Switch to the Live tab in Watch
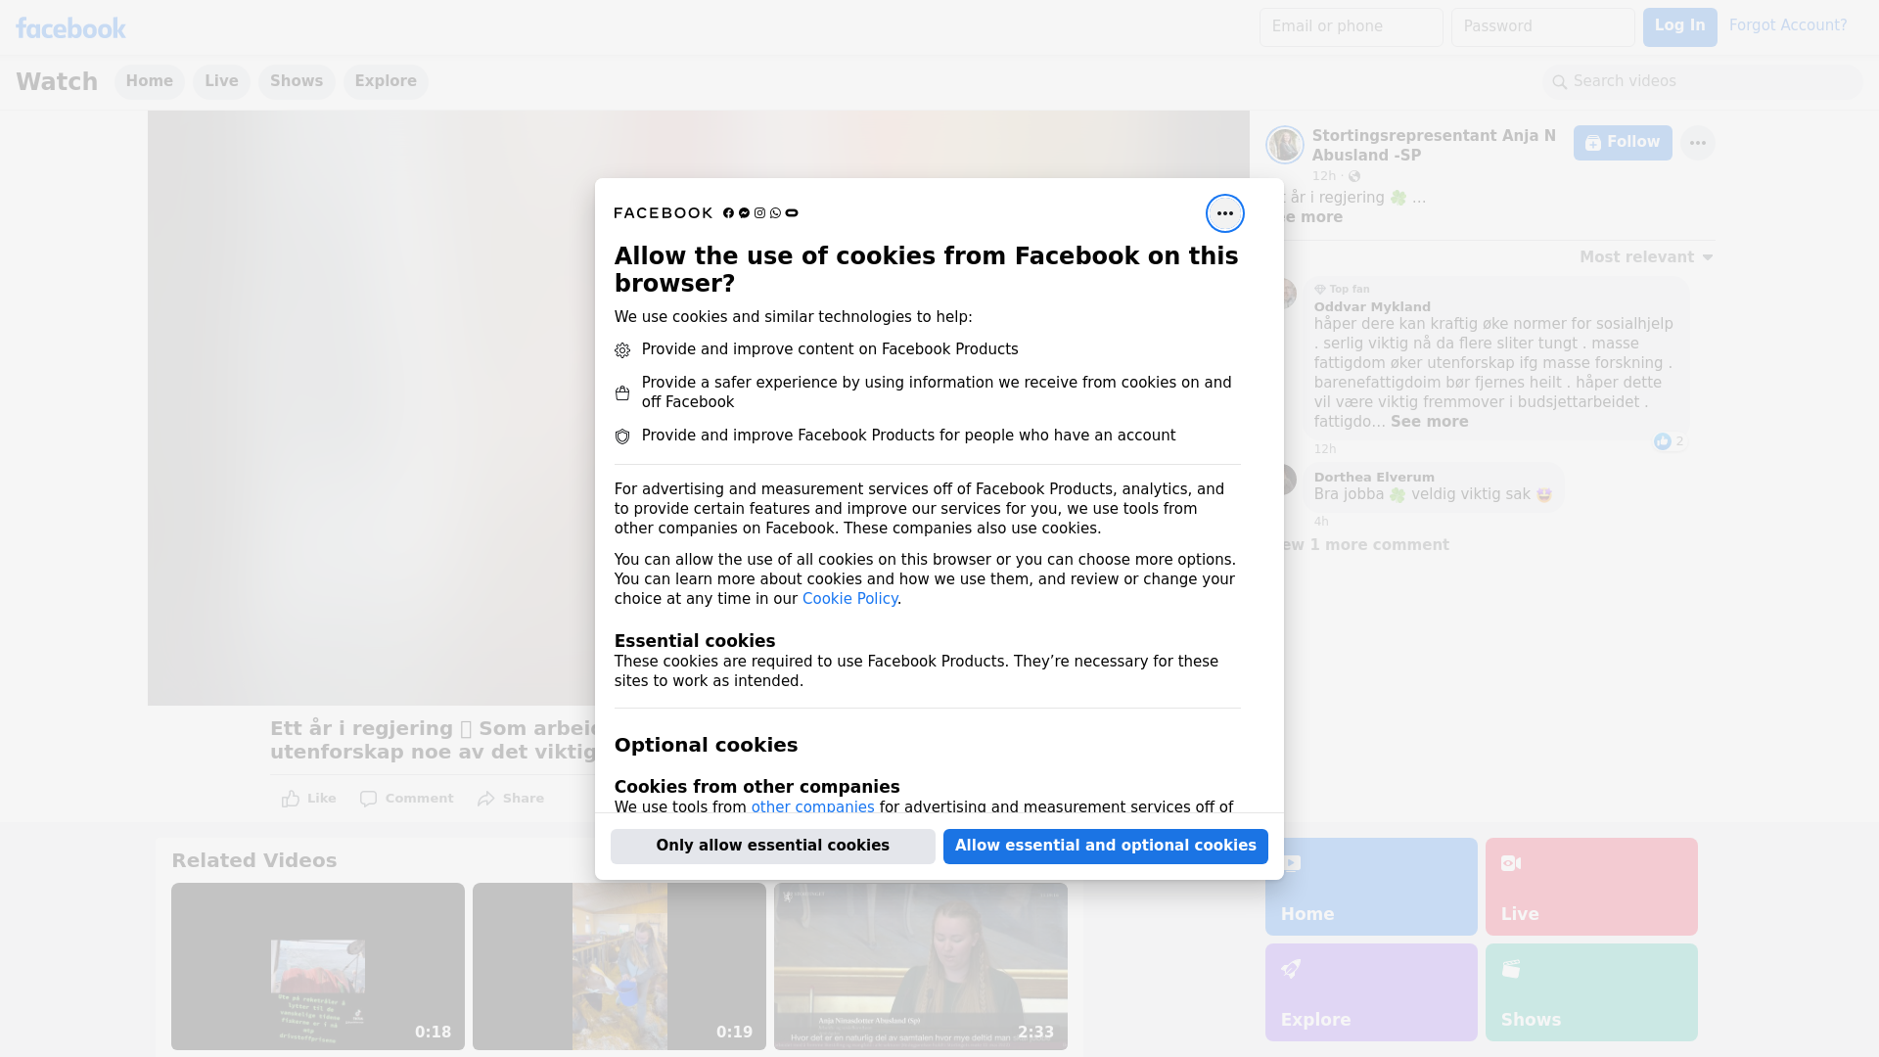 (x=221, y=81)
